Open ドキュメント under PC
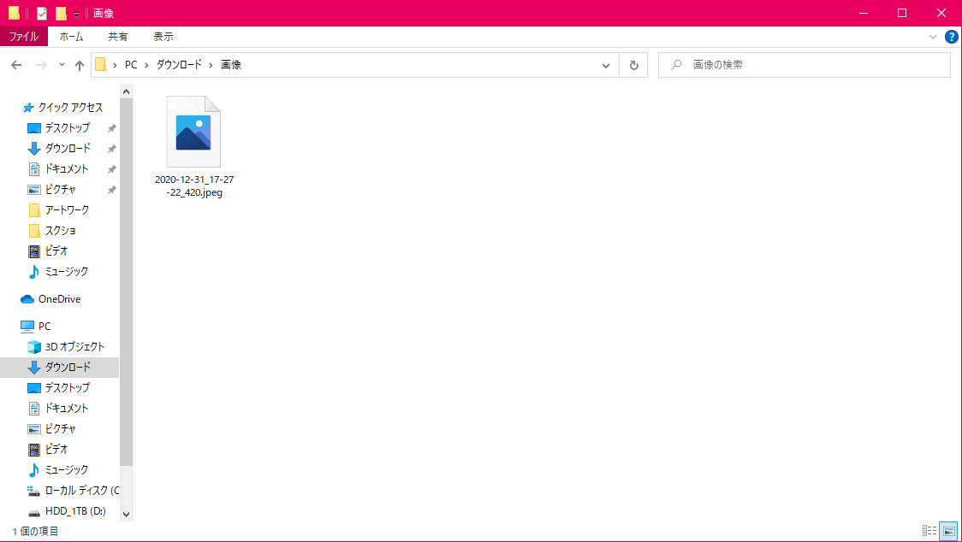 point(67,409)
